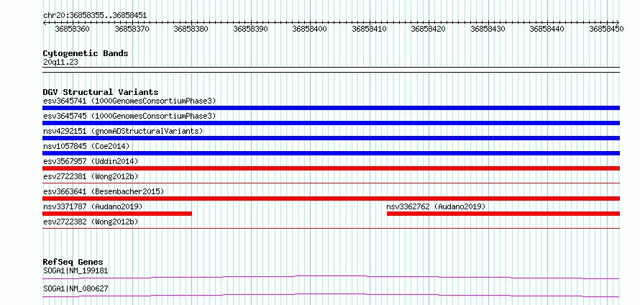The height and width of the screenshot is (305, 640).
Task: Select the DGV Structural Variants track title
Action: pos(101,92)
